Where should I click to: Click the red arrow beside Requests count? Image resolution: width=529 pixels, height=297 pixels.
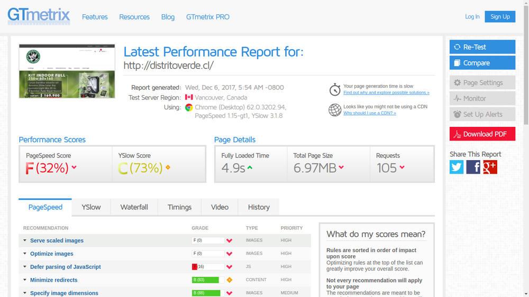(402, 168)
